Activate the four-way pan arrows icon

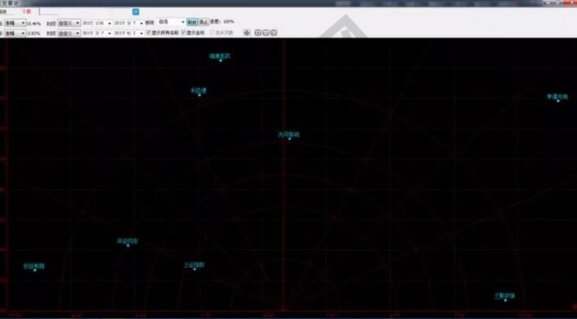coord(247,33)
